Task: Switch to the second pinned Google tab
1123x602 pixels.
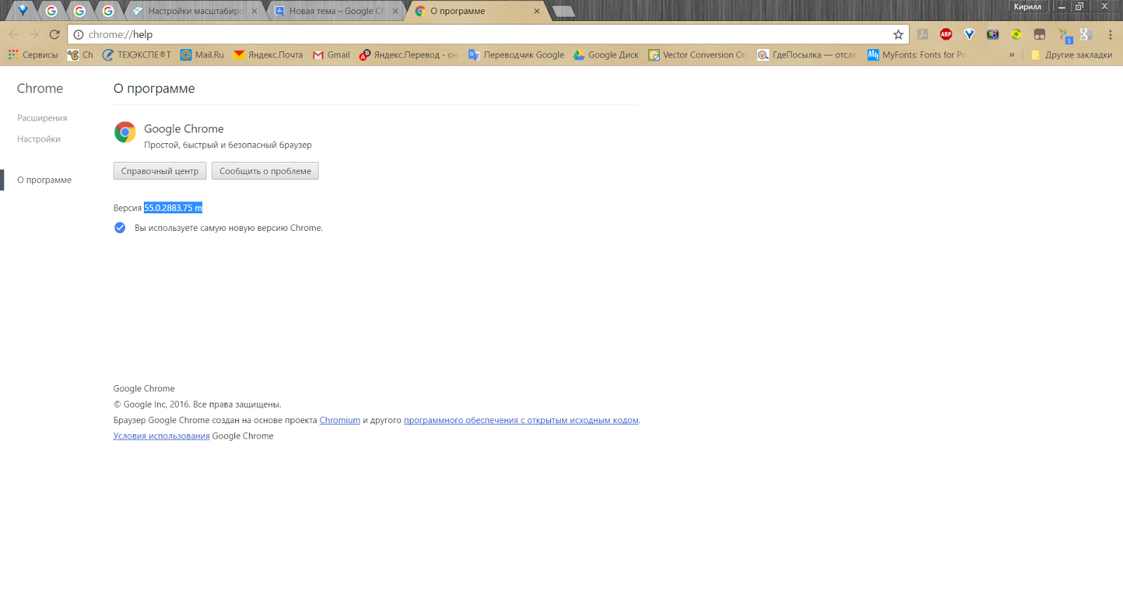Action: pos(79,11)
